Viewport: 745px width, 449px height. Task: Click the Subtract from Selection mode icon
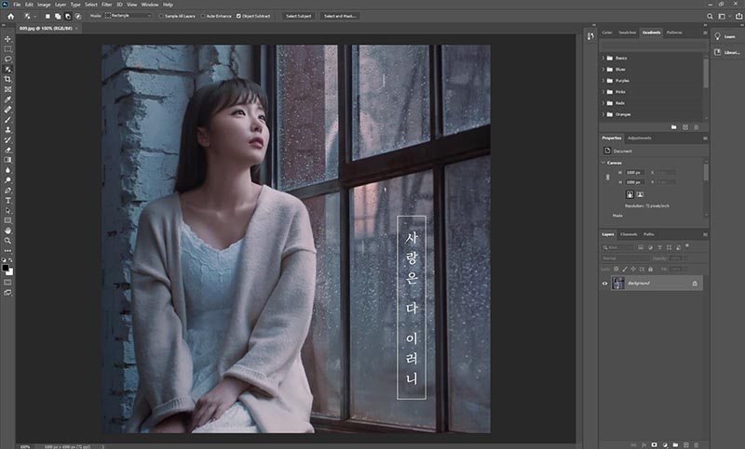[x=68, y=16]
